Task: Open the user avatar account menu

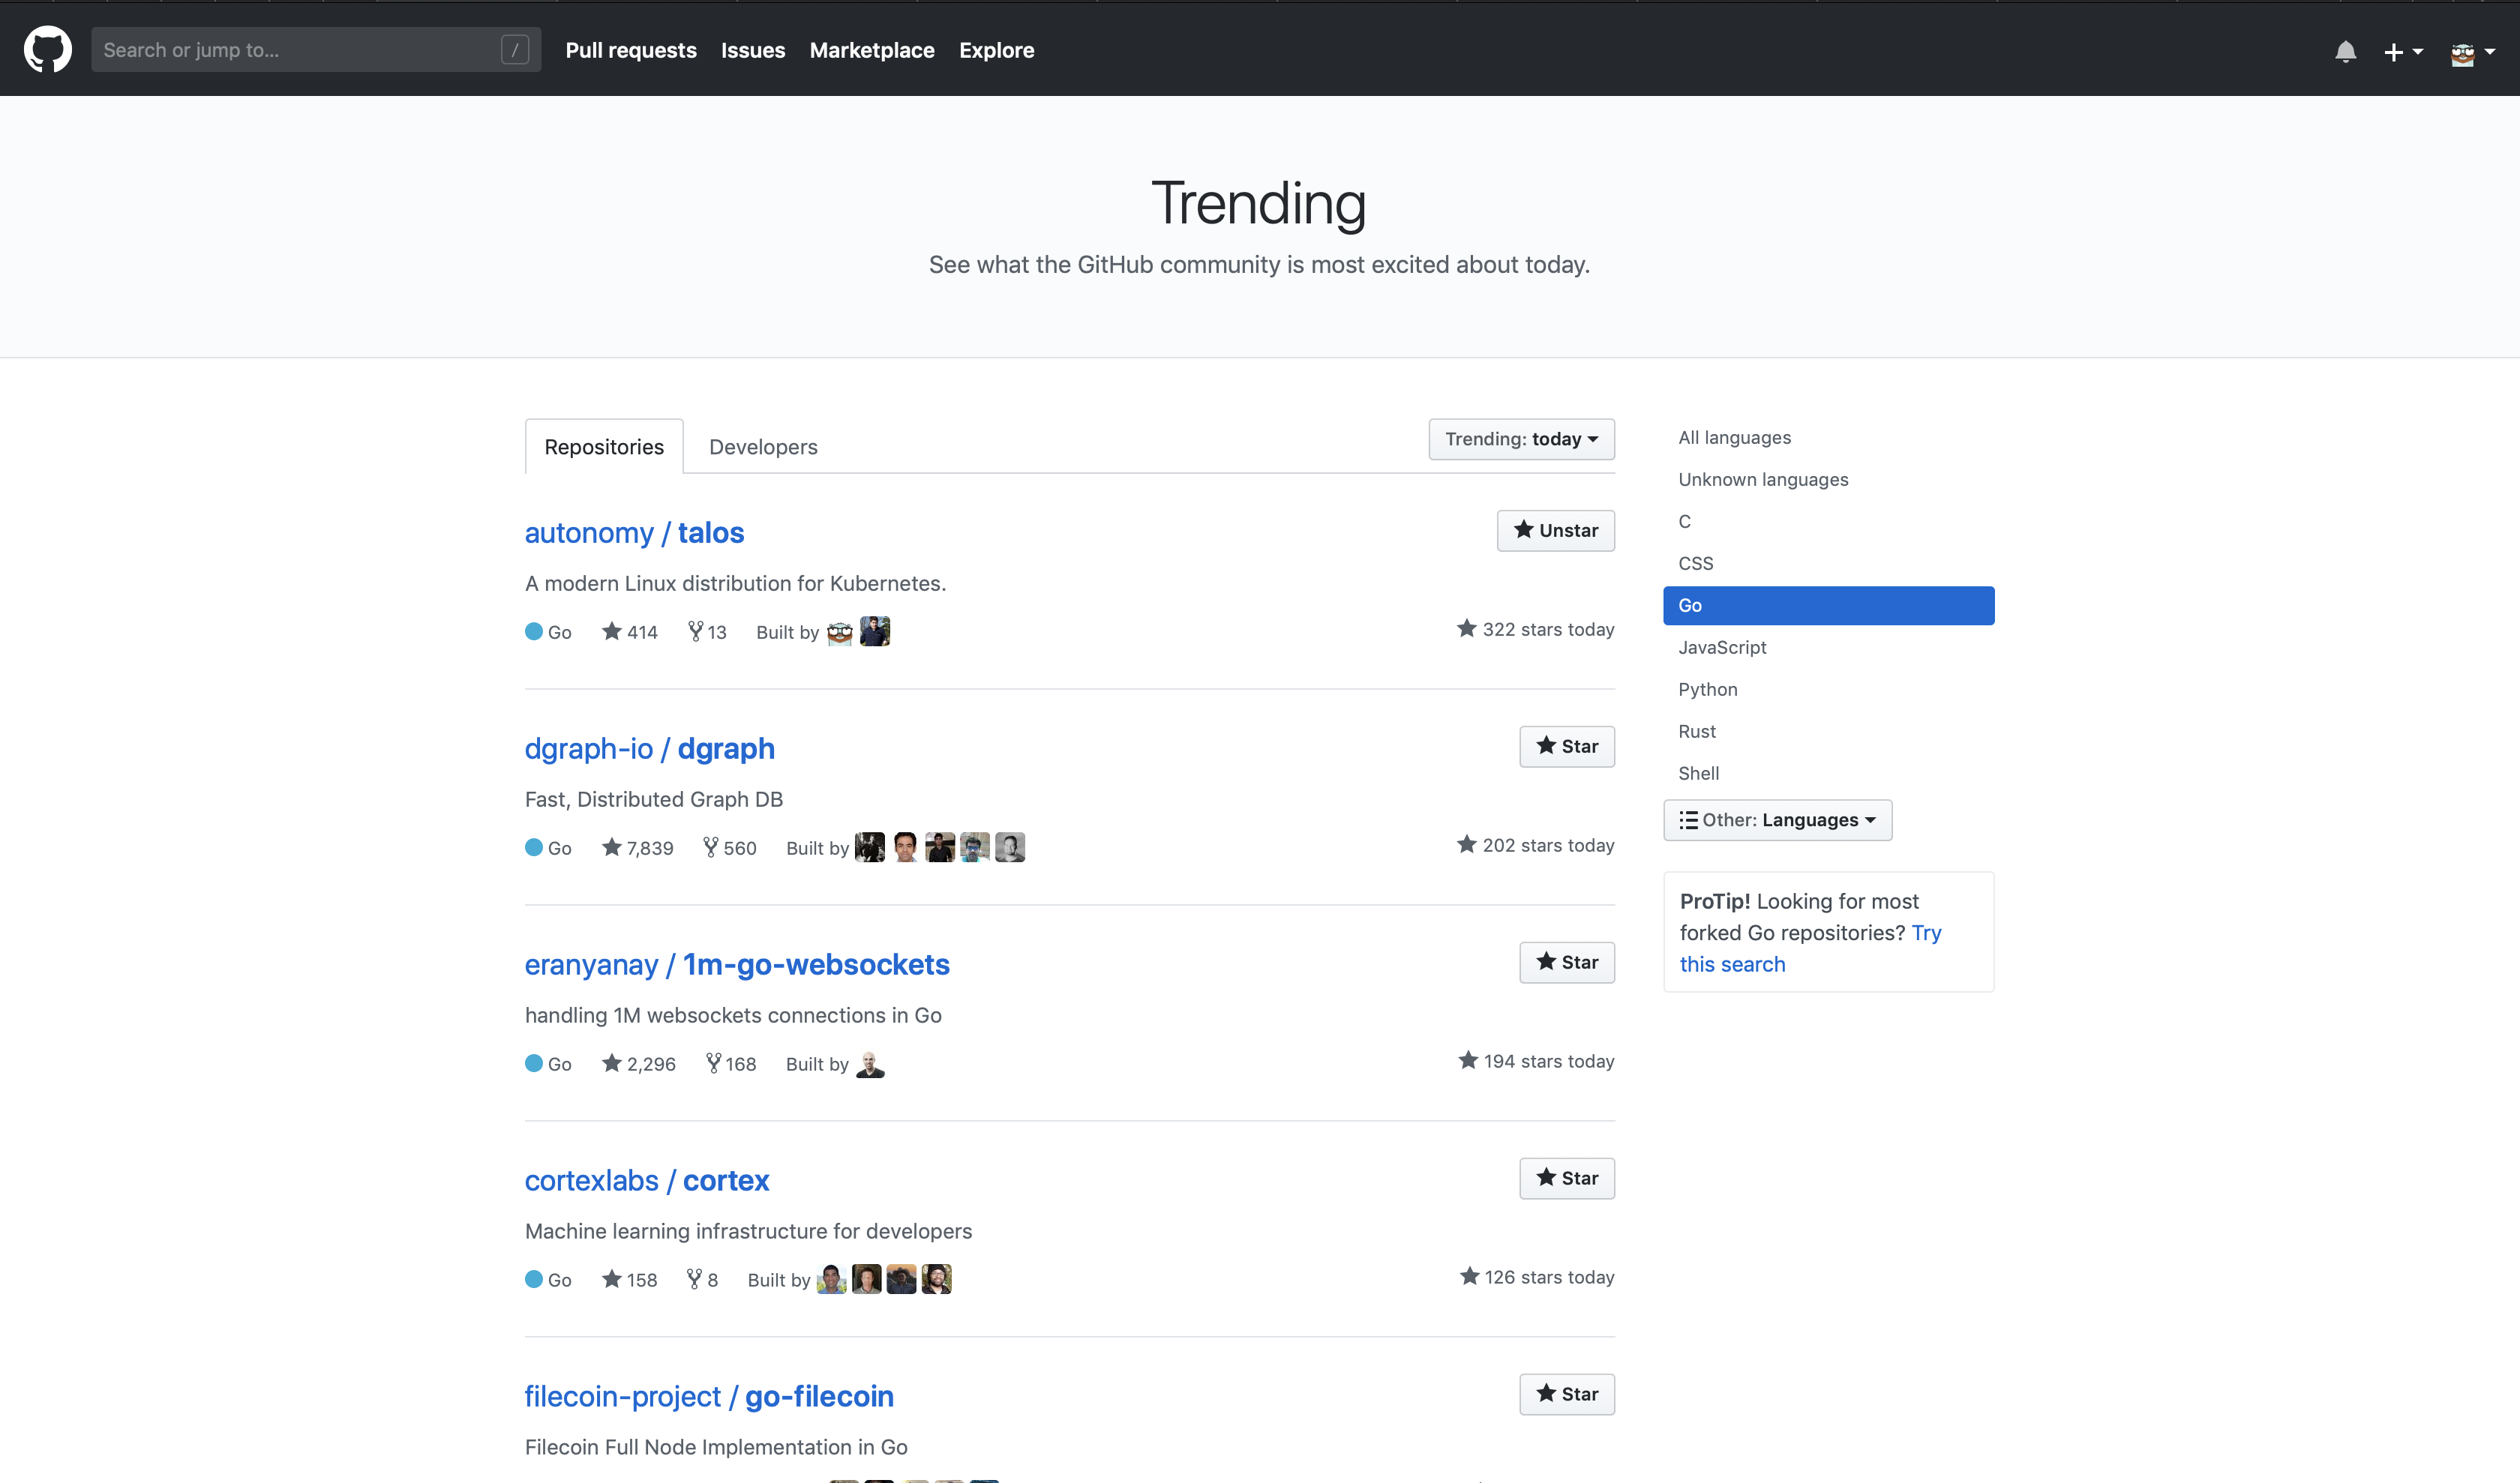Action: click(2472, 52)
